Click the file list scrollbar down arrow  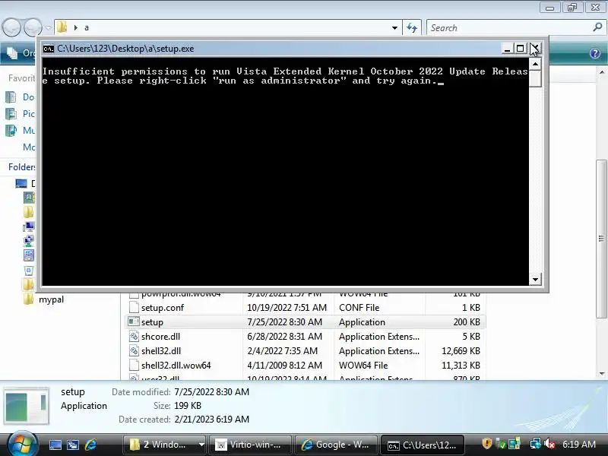pyautogui.click(x=602, y=374)
